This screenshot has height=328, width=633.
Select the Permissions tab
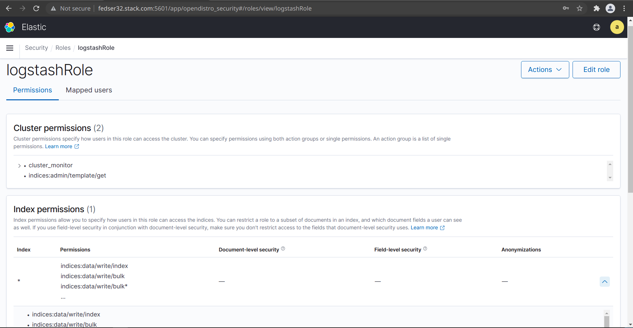coord(32,90)
